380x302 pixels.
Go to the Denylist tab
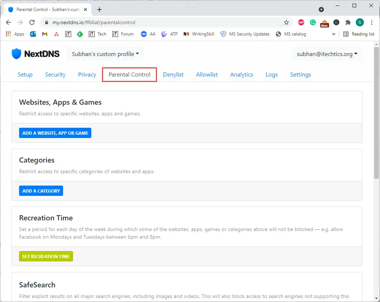173,75
